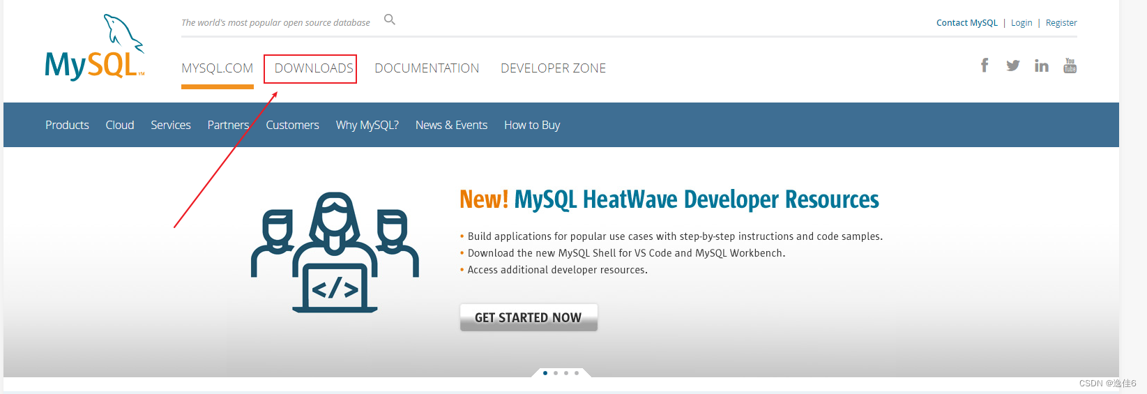
Task: Open the Cloud menu item
Action: pyautogui.click(x=120, y=125)
